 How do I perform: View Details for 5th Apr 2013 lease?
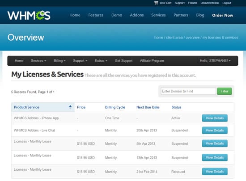coord(215,143)
